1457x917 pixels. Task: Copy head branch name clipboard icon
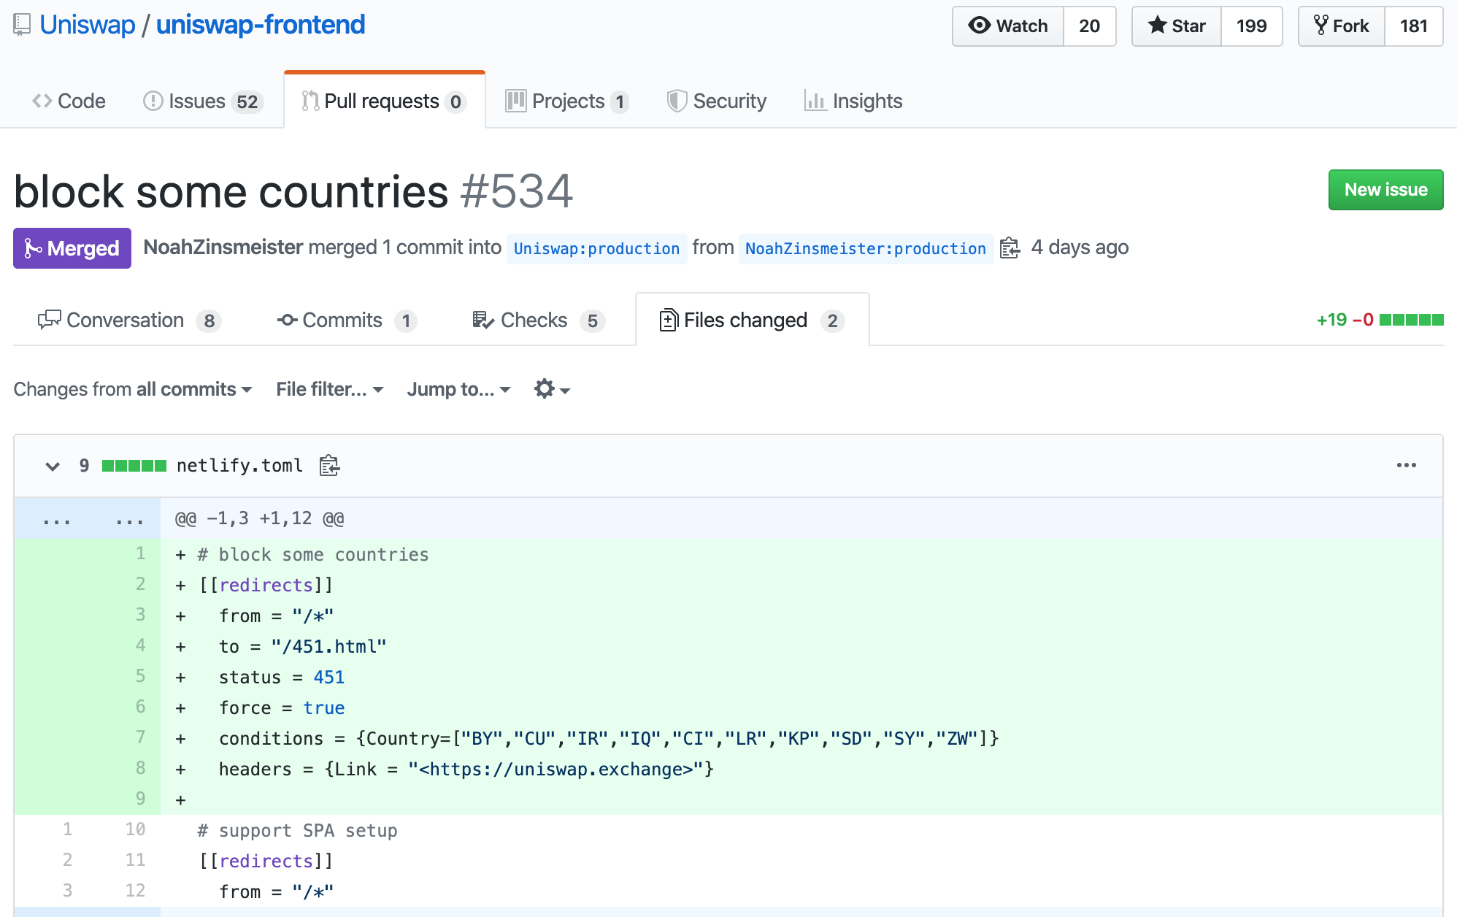coord(1010,248)
